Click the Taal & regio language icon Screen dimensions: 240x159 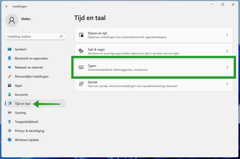pyautogui.click(x=81, y=51)
